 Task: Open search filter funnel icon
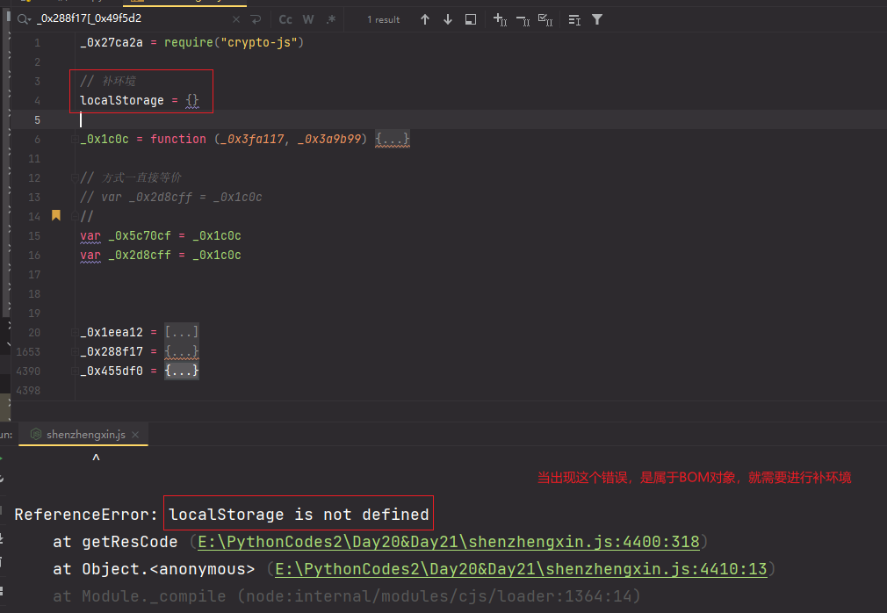pos(597,20)
